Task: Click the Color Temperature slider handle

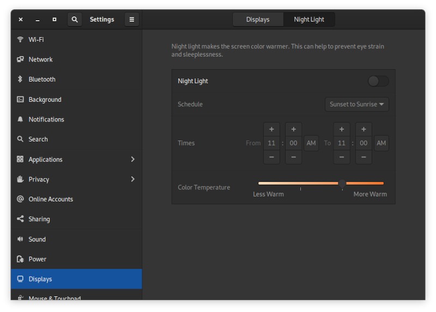Action: point(342,183)
